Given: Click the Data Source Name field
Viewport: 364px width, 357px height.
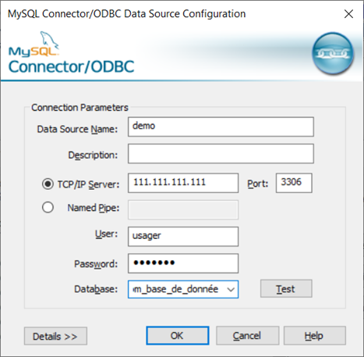Looking at the screenshot, I should 221,127.
